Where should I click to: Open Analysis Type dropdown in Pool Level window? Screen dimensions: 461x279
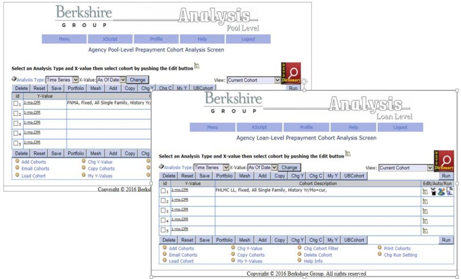click(62, 80)
